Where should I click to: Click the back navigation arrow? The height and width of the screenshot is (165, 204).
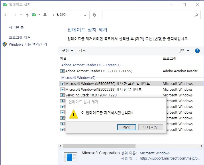(6, 15)
